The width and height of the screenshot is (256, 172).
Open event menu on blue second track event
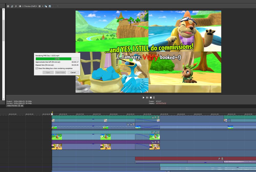134,124
